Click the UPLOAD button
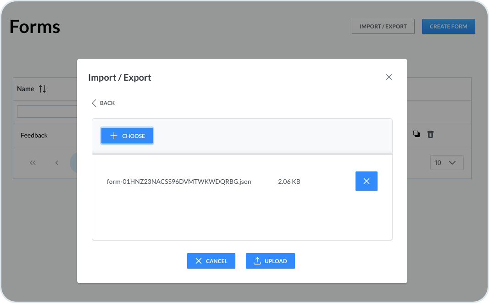 (x=270, y=261)
